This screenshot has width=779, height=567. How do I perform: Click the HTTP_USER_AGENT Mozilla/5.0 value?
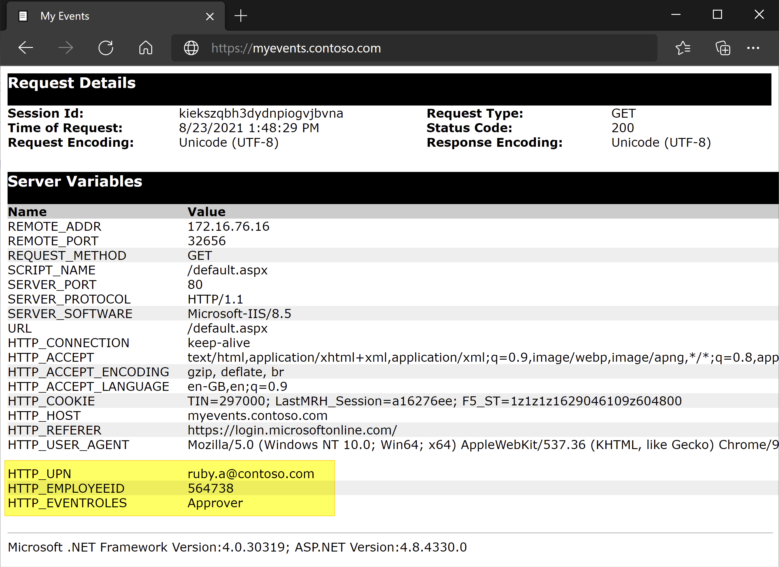[483, 445]
